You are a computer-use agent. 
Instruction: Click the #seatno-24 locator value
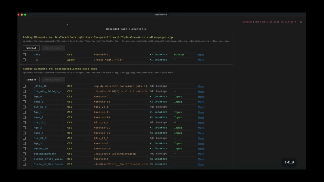coord(102,117)
